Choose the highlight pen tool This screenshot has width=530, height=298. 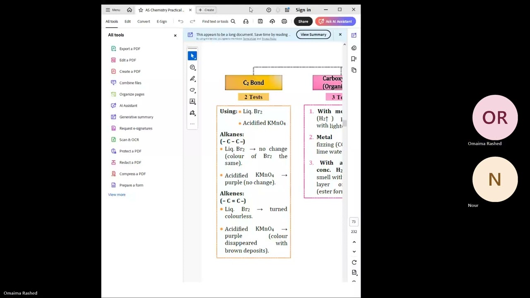193,79
